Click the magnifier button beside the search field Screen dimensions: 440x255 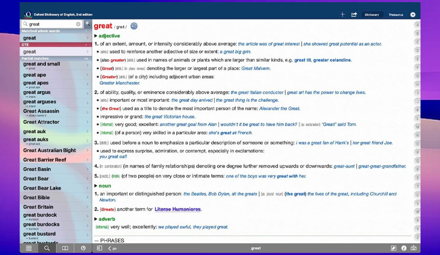pos(88,24)
